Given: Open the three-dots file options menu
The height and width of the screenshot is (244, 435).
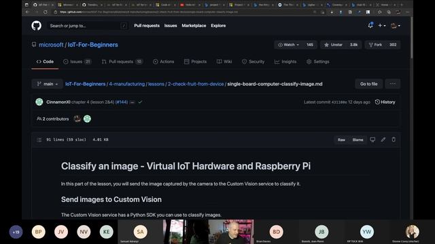Looking at the screenshot, I should [393, 84].
